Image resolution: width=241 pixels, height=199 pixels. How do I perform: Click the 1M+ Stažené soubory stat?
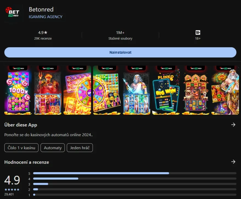120,35
